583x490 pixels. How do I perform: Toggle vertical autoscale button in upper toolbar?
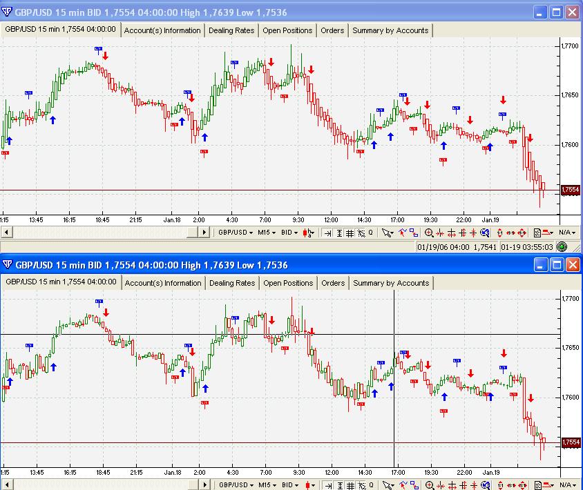click(339, 233)
